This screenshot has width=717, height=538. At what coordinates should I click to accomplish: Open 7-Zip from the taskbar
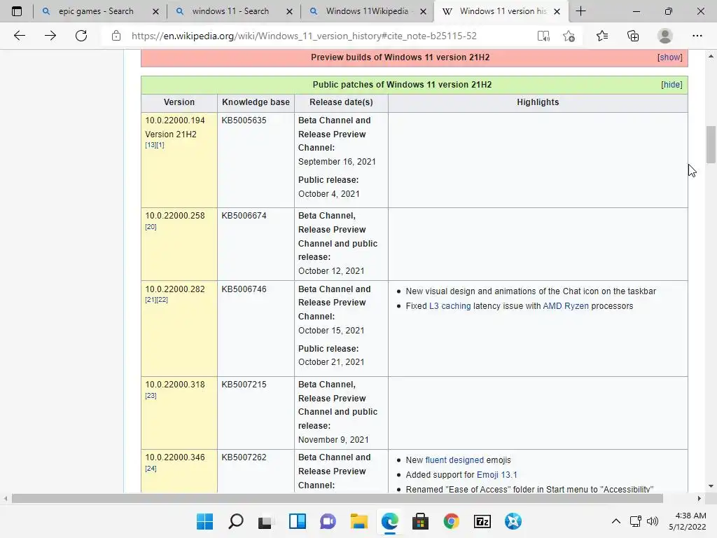pos(482,521)
